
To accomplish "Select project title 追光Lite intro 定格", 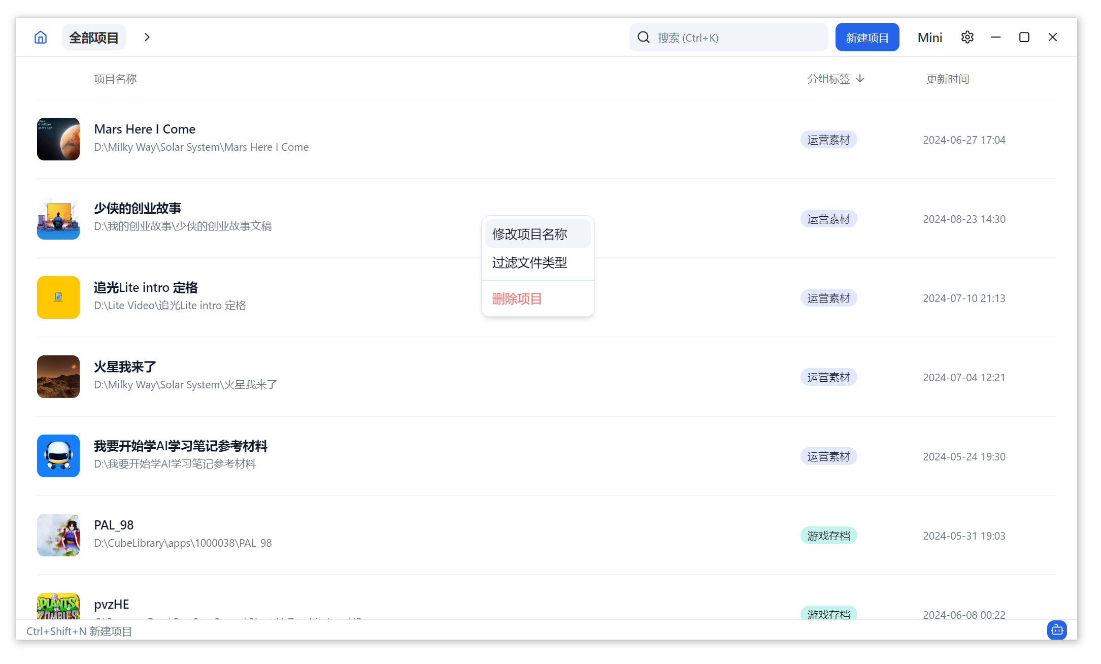I will 146,287.
